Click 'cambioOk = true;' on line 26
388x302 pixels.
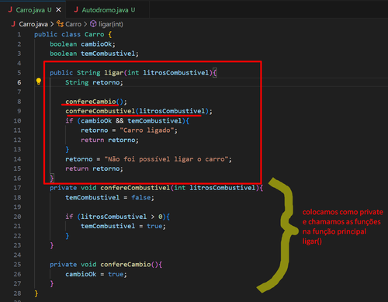click(x=96, y=274)
